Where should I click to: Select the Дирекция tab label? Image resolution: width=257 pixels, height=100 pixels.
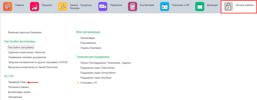tap(212, 5)
